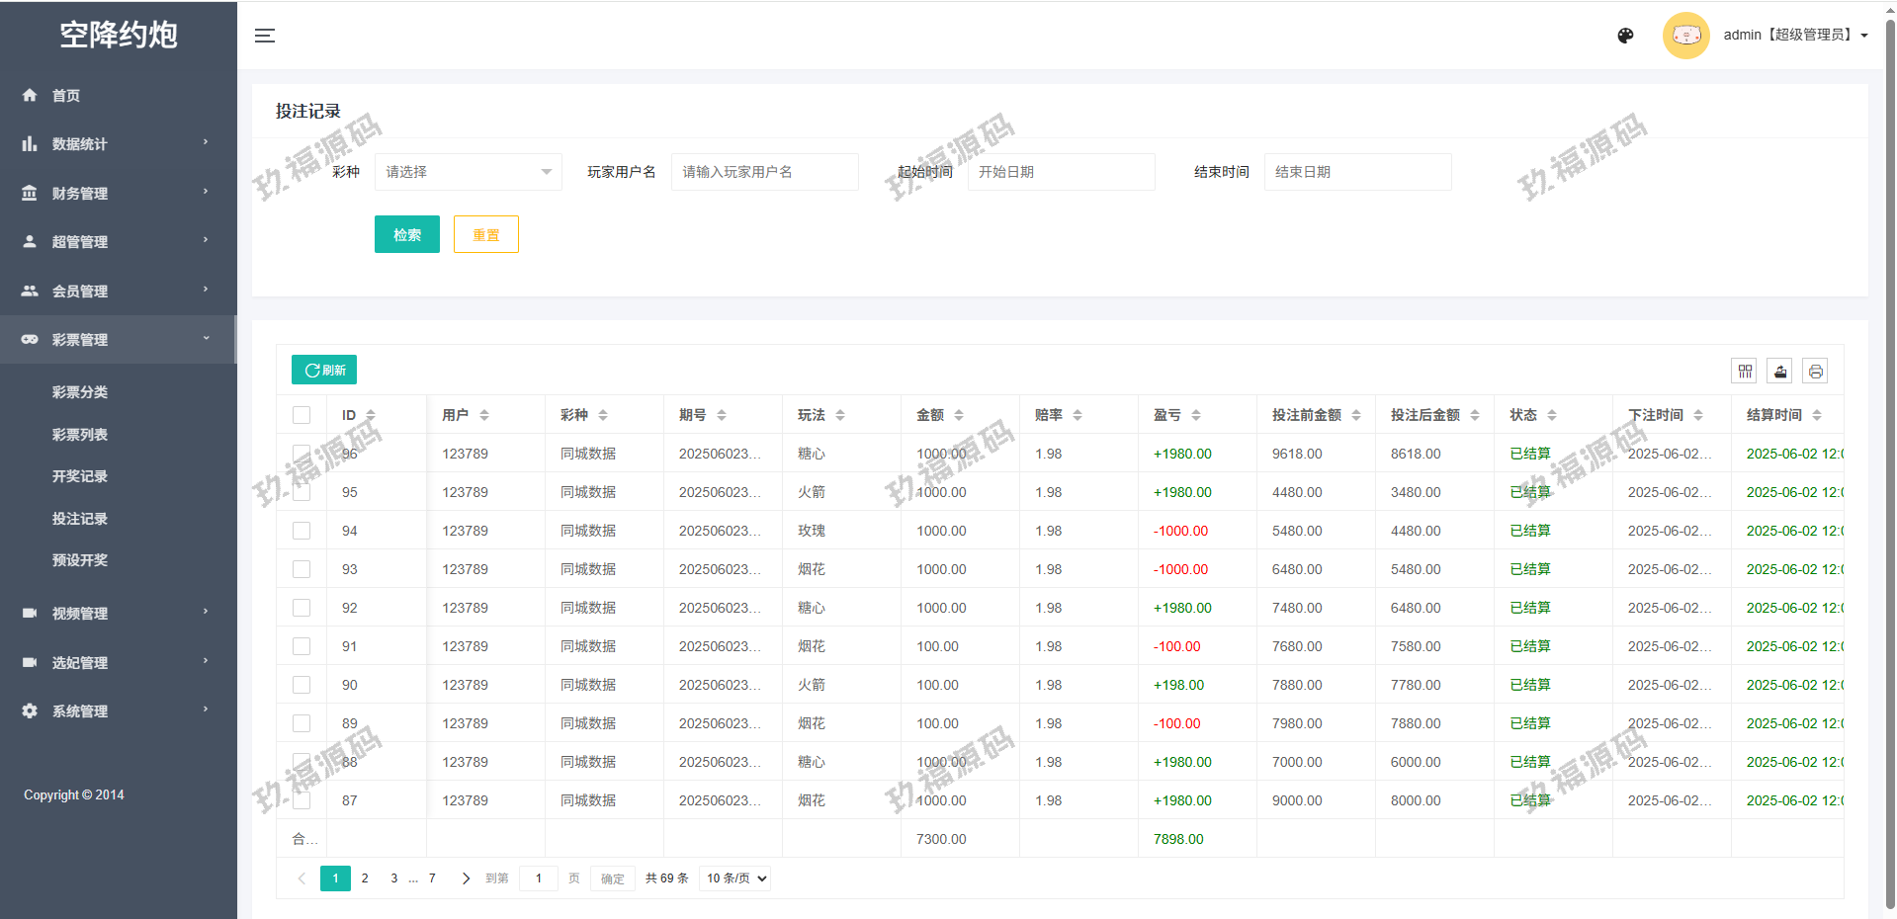The width and height of the screenshot is (1897, 919).
Task: Open the 10 条/页 page size dropdown
Action: [x=735, y=878]
